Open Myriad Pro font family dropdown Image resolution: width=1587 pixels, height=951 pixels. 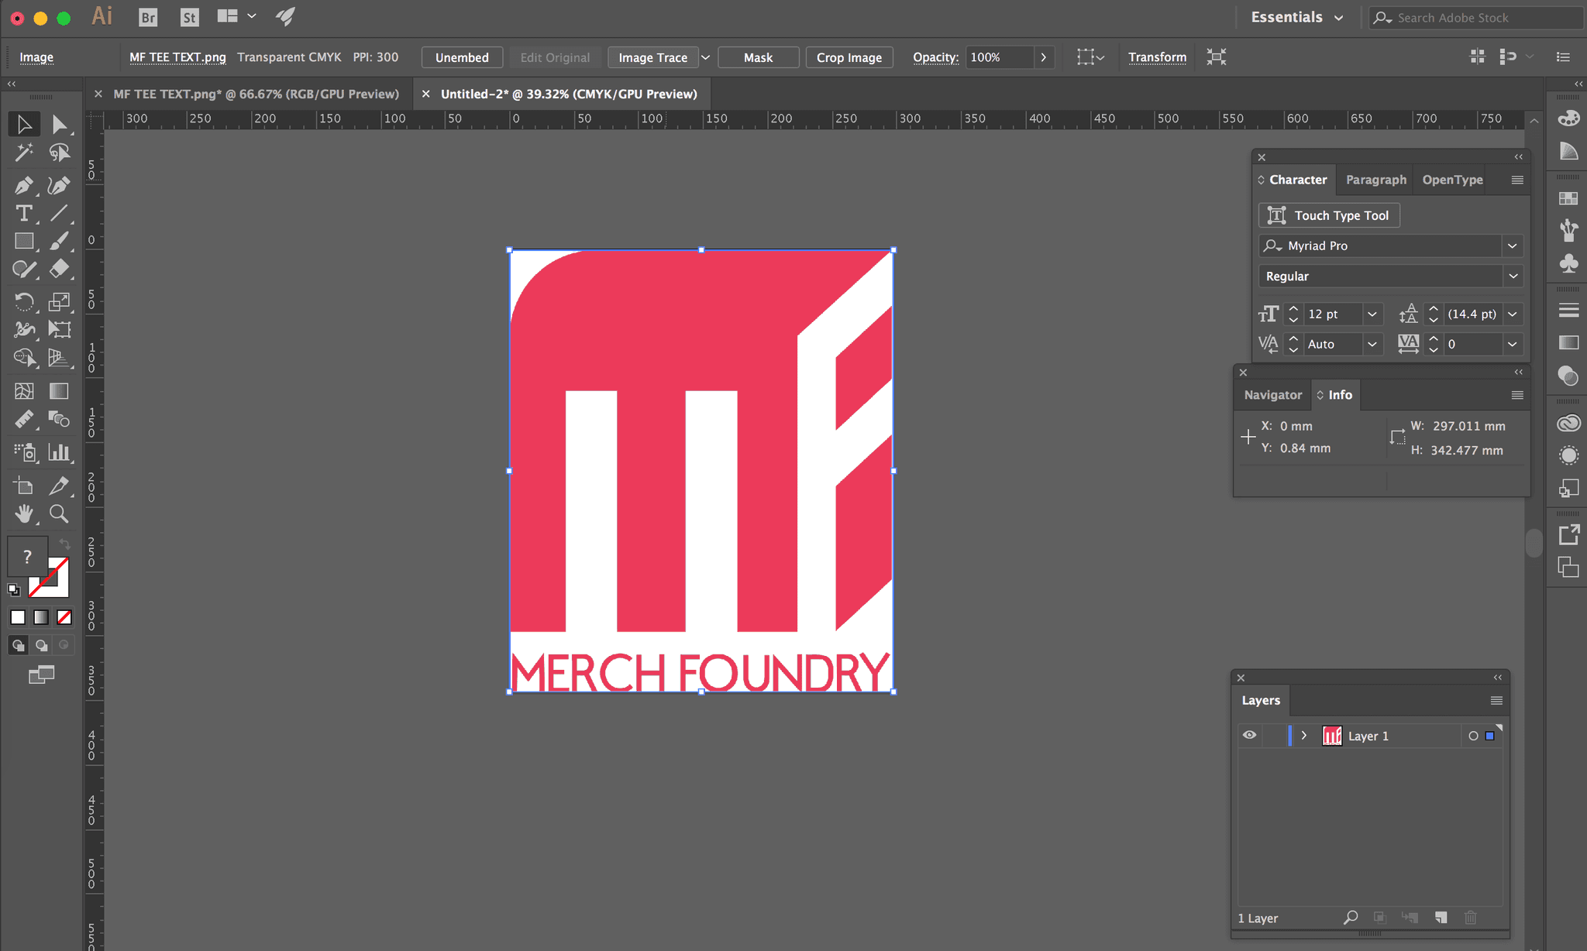click(1512, 245)
